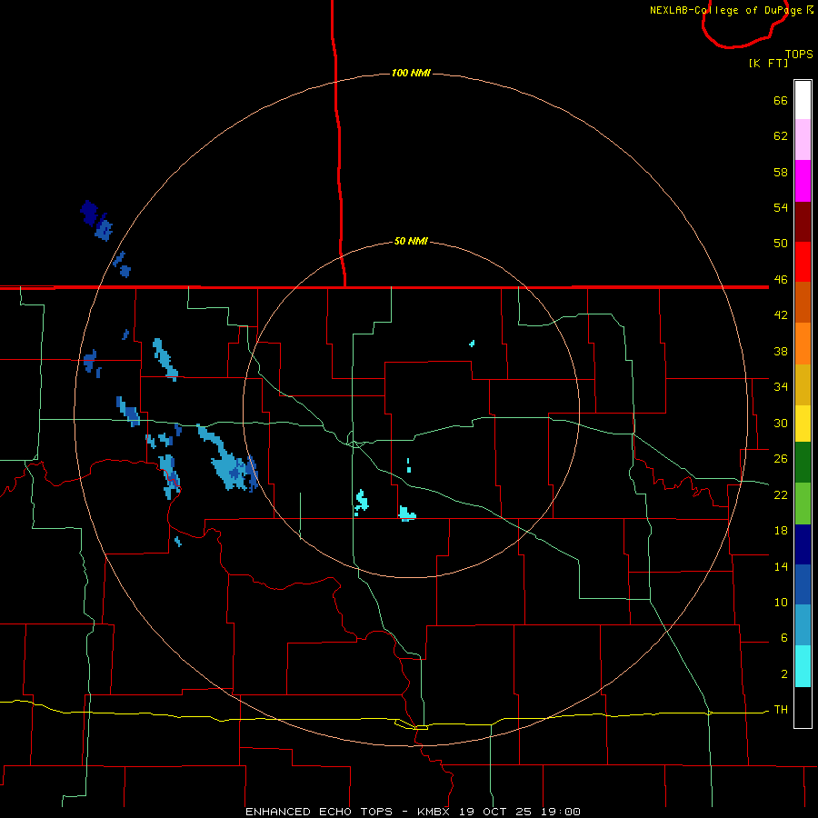Click the legend value 10
The height and width of the screenshot is (818, 818).
click(781, 603)
